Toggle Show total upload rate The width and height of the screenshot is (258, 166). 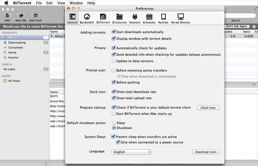pyautogui.click(x=113, y=98)
